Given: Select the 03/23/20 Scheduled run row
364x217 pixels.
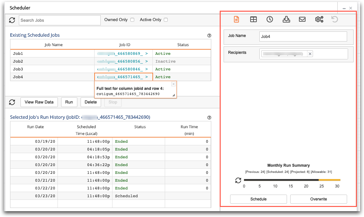Looking at the screenshot, I should pos(111,196).
